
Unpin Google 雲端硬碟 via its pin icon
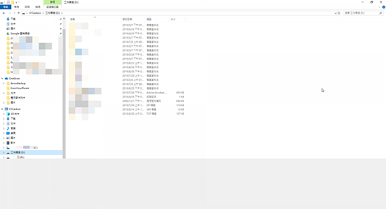pyautogui.click(x=61, y=33)
